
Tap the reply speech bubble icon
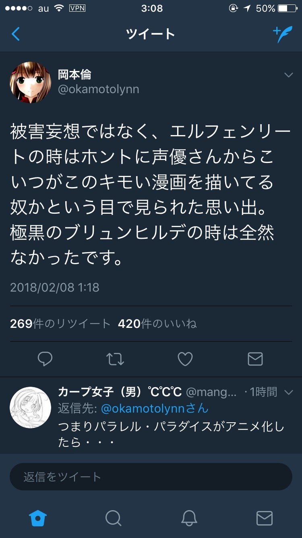[45, 359]
